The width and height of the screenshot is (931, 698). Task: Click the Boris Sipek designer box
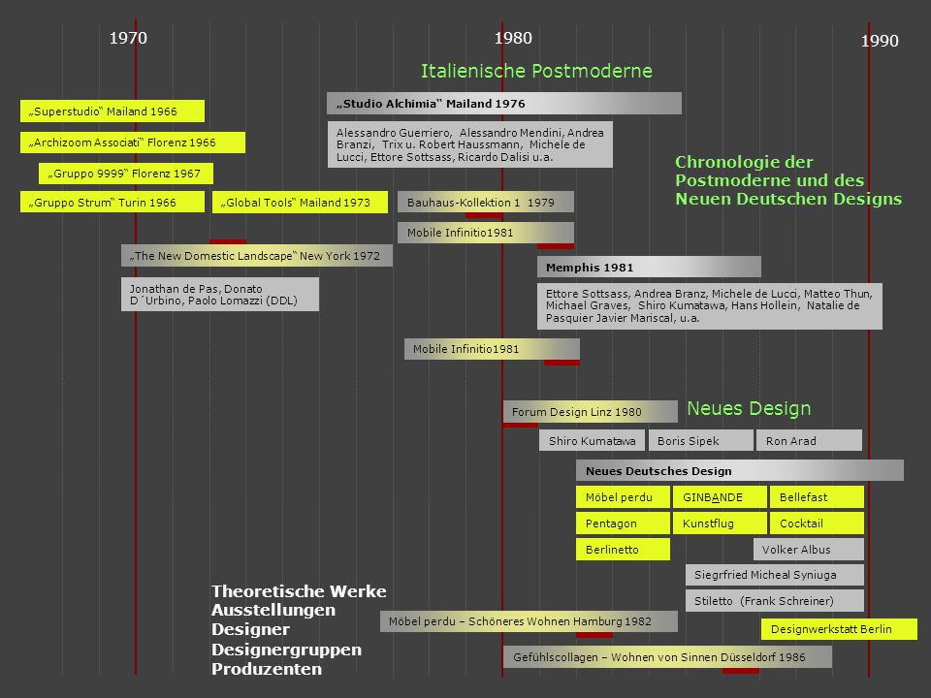click(701, 440)
